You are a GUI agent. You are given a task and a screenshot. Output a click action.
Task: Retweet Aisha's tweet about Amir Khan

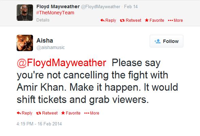[47, 113]
